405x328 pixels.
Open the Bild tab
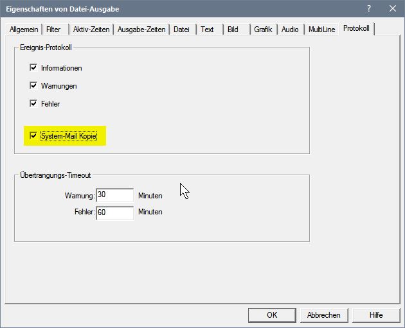coord(233,30)
